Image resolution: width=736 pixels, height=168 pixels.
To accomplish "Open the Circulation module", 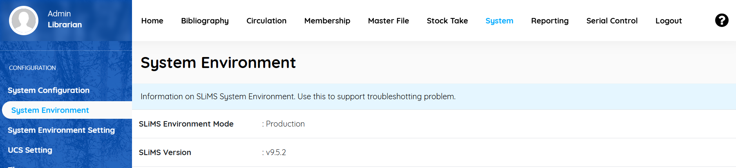I will [x=266, y=21].
